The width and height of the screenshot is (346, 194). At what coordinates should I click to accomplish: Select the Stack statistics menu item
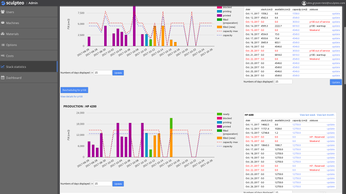[29, 67]
